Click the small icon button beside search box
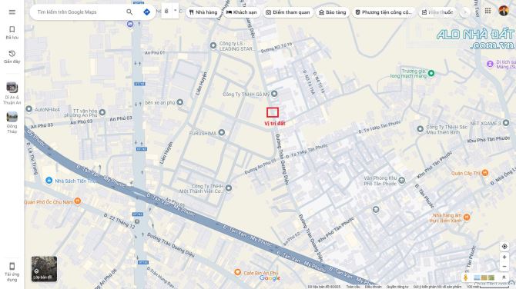This screenshot has height=289, width=516. coord(166,11)
